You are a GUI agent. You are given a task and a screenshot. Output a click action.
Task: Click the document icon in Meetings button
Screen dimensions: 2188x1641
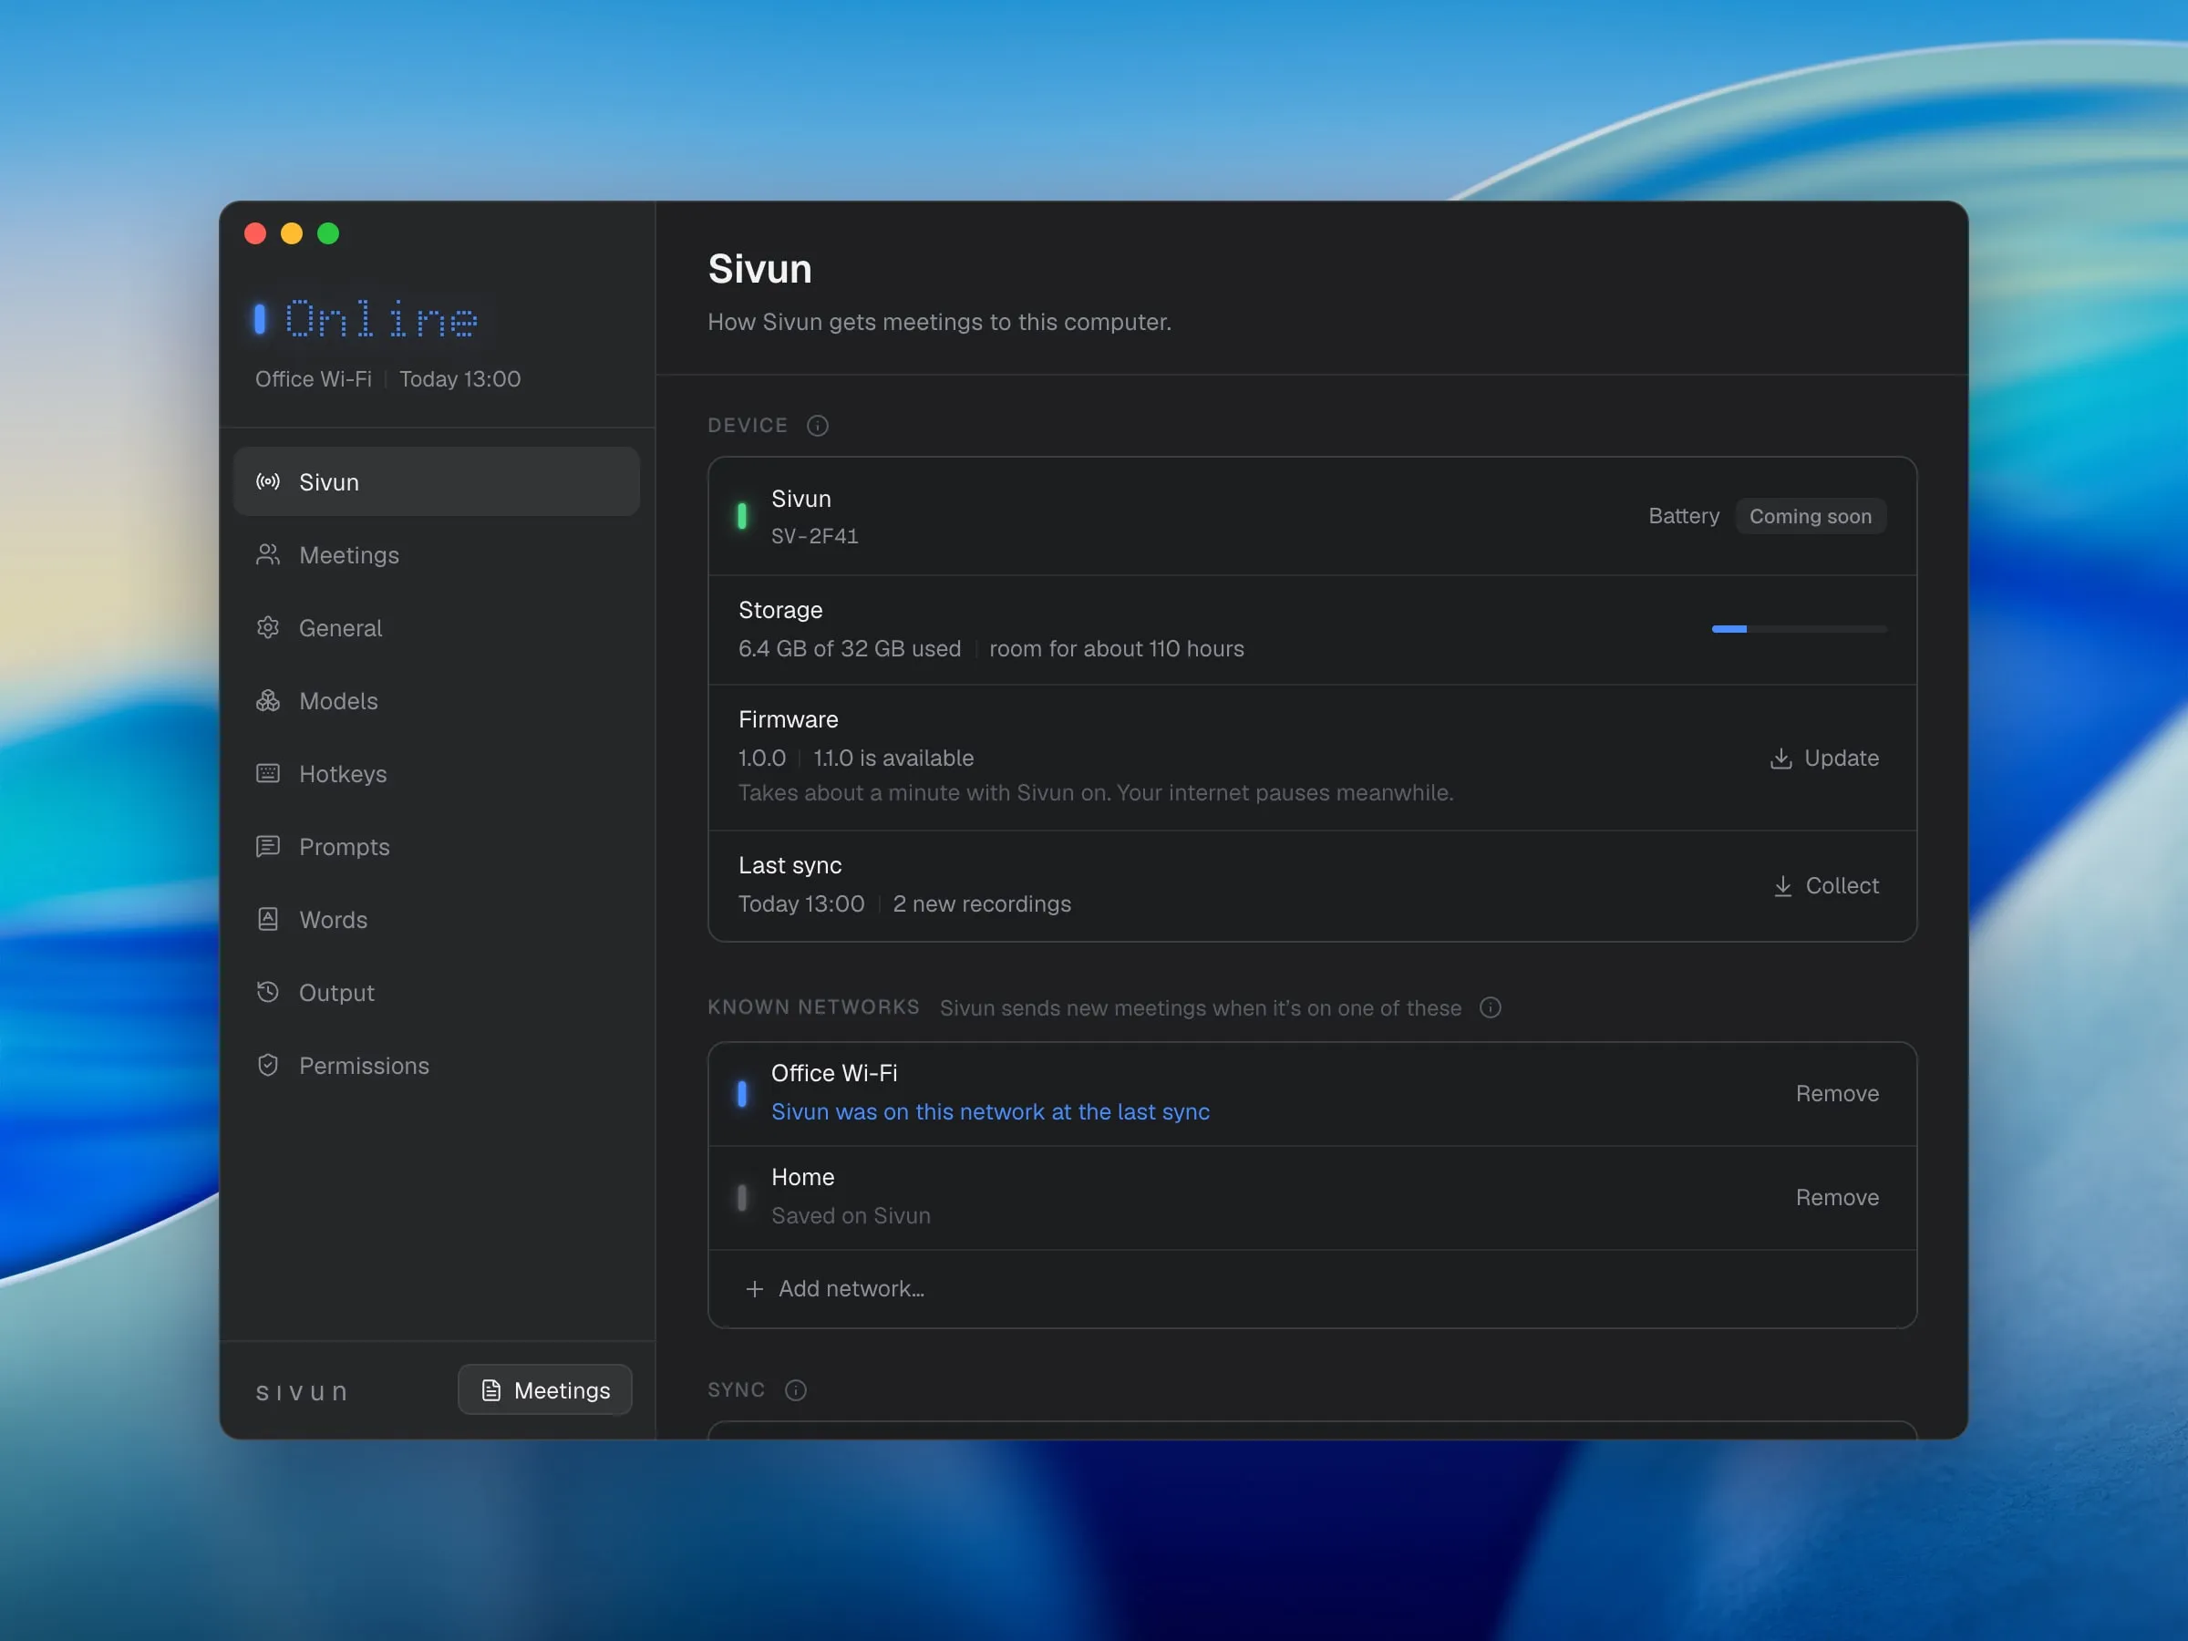[491, 1389]
